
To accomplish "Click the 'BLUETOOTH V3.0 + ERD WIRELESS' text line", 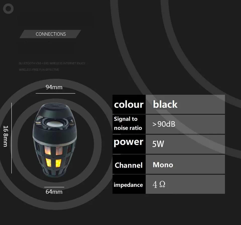I will pos(52,63).
